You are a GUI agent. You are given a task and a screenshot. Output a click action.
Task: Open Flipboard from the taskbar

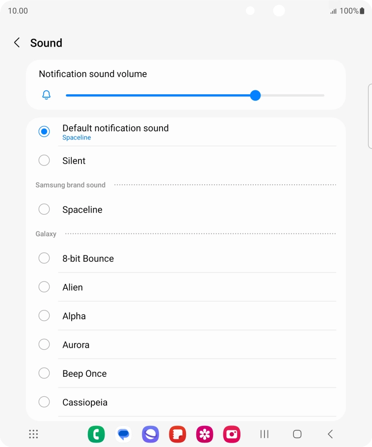click(177, 434)
